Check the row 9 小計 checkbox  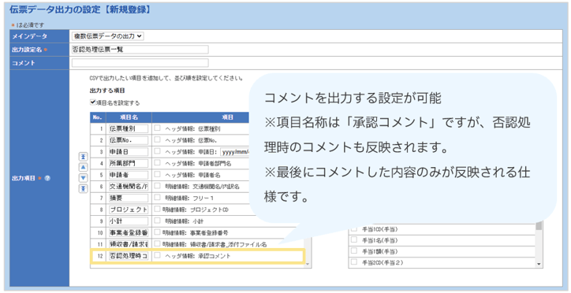click(x=157, y=221)
